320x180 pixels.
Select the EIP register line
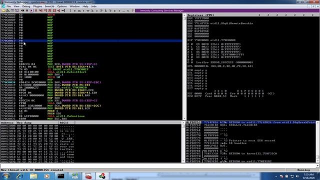[211, 40]
